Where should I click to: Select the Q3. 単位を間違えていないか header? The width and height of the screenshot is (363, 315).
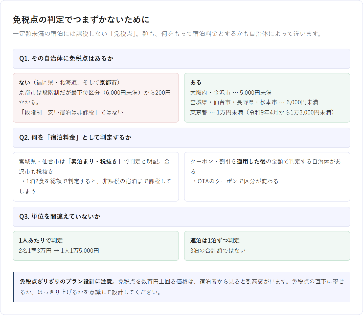[x=181, y=217]
